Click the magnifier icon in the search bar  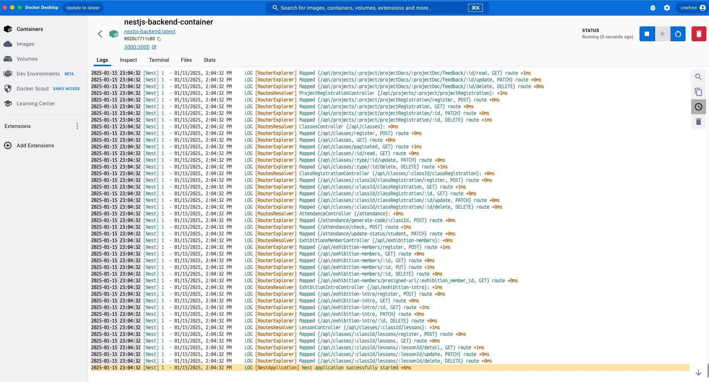275,8
